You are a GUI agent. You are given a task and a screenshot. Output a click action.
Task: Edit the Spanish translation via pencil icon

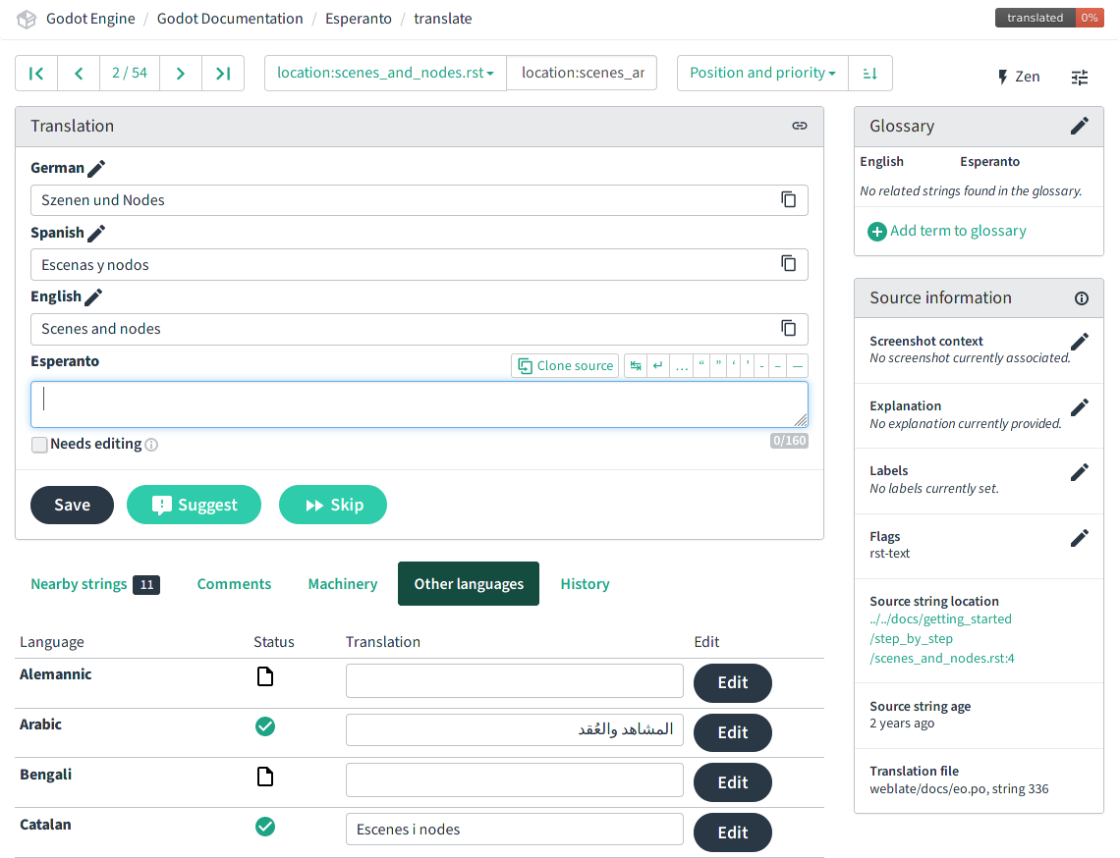96,234
